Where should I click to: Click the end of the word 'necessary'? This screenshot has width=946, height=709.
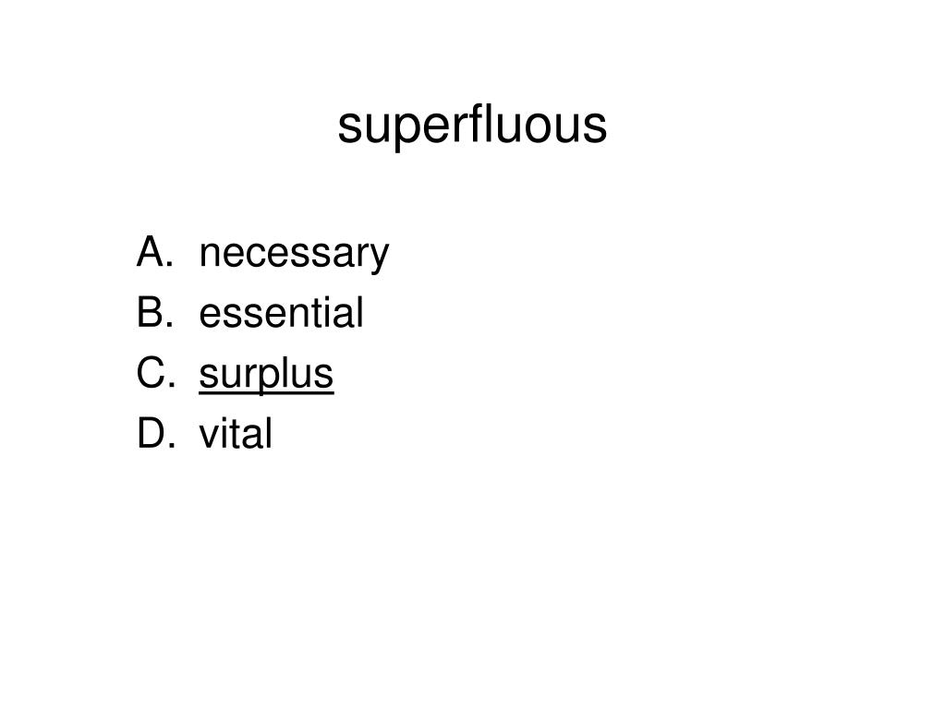(388, 255)
